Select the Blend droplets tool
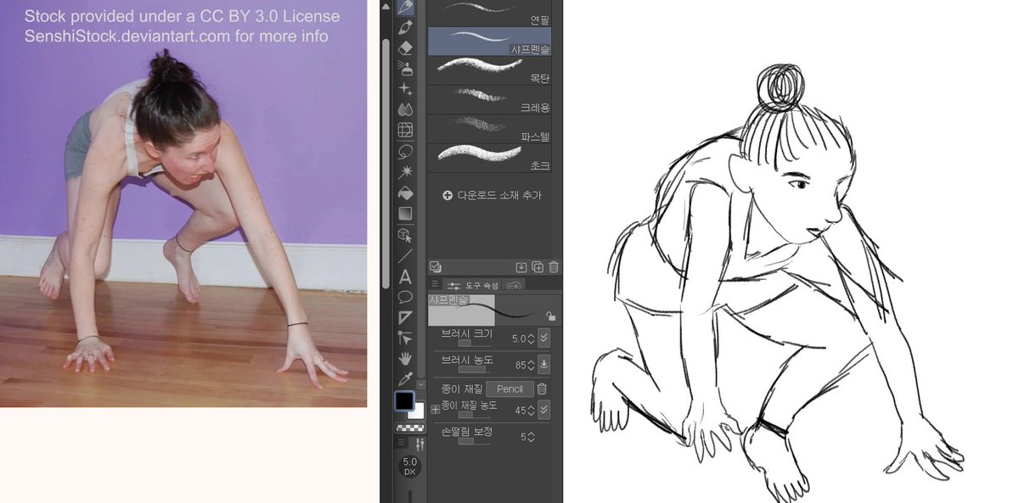 405,109
